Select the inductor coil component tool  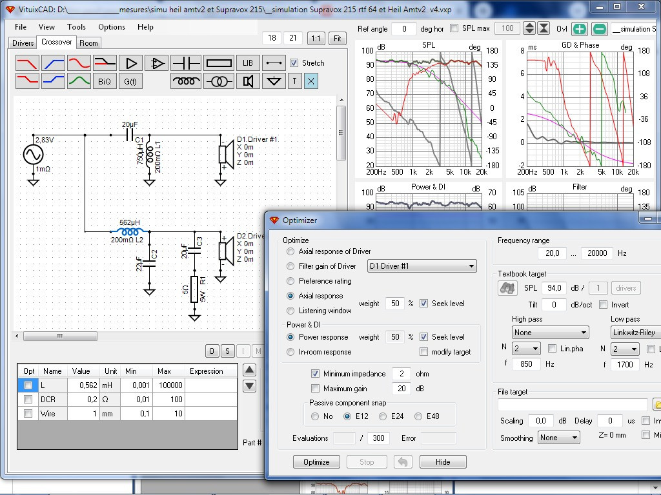point(186,81)
